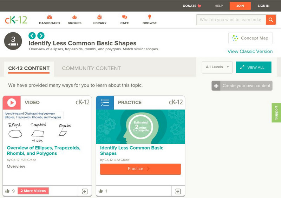Screen dimensions: 281x198
Task: Switch to CK-12 Content tab
Action: pos(29,68)
